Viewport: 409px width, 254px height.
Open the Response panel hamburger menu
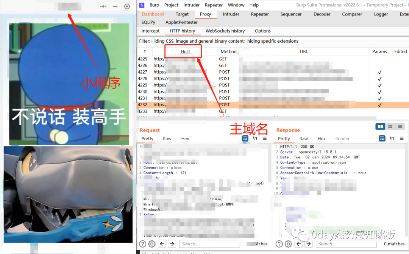coord(402,138)
